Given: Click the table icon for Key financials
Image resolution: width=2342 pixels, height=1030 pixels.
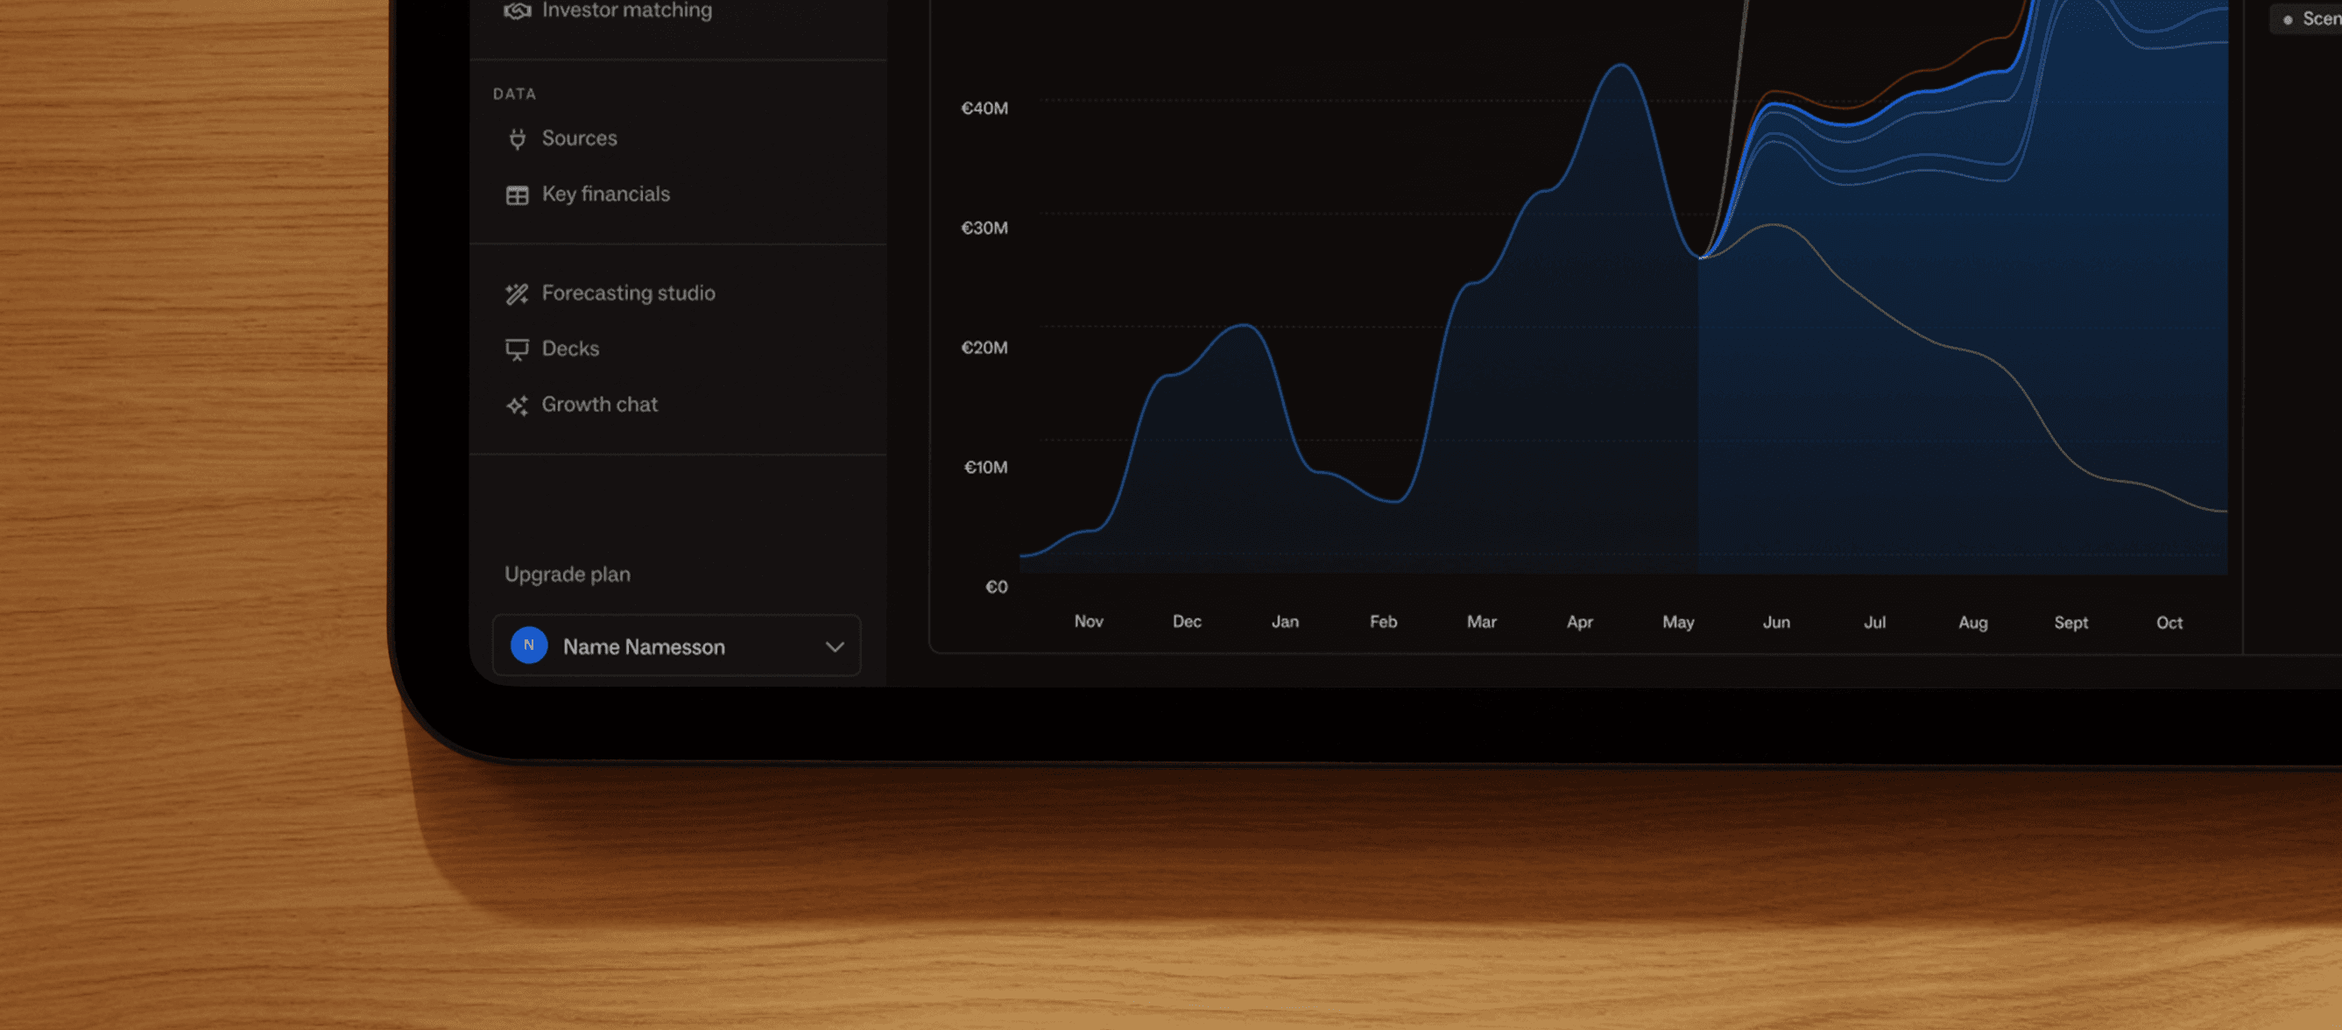Looking at the screenshot, I should pos(518,195).
